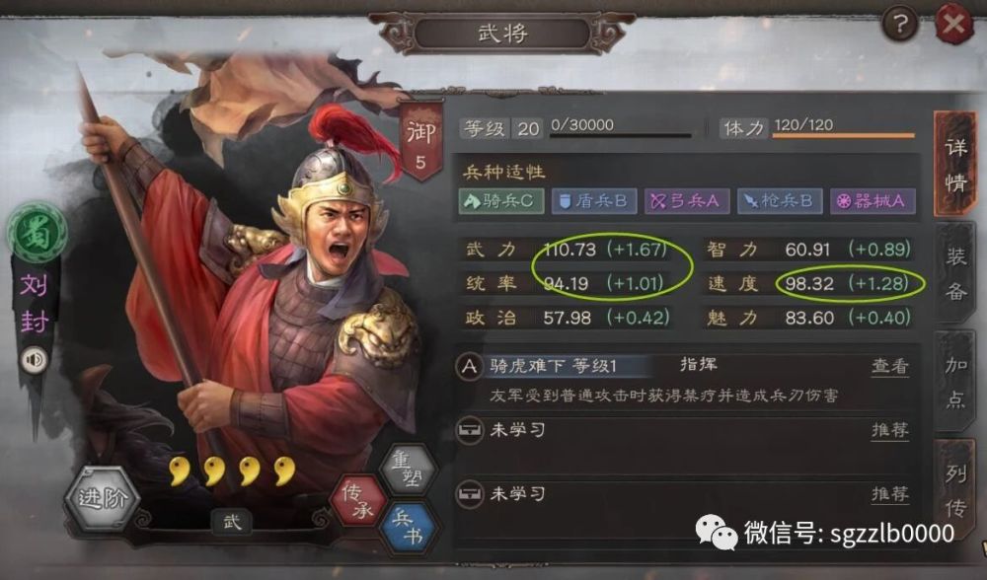The image size is (987, 580).
Task: Switch to the 加点 side tab
Action: [x=956, y=381]
